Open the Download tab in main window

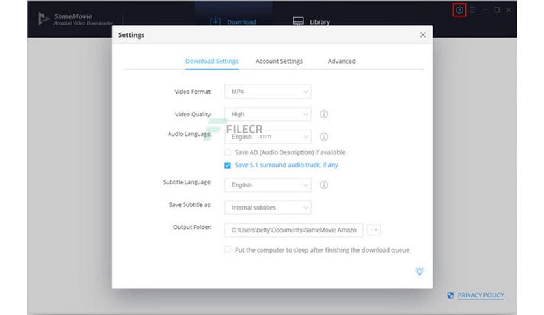[x=233, y=21]
